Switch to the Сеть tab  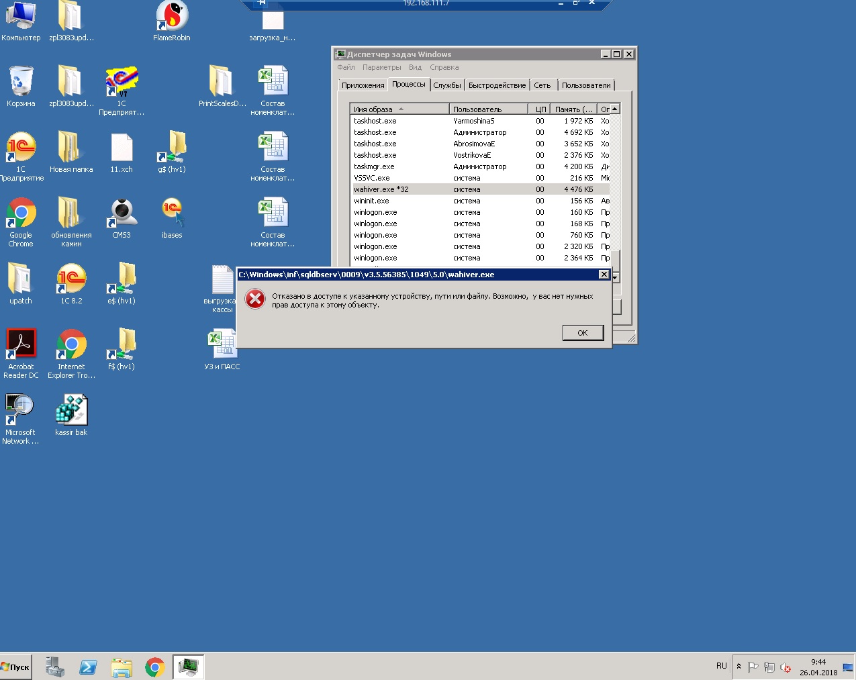542,85
